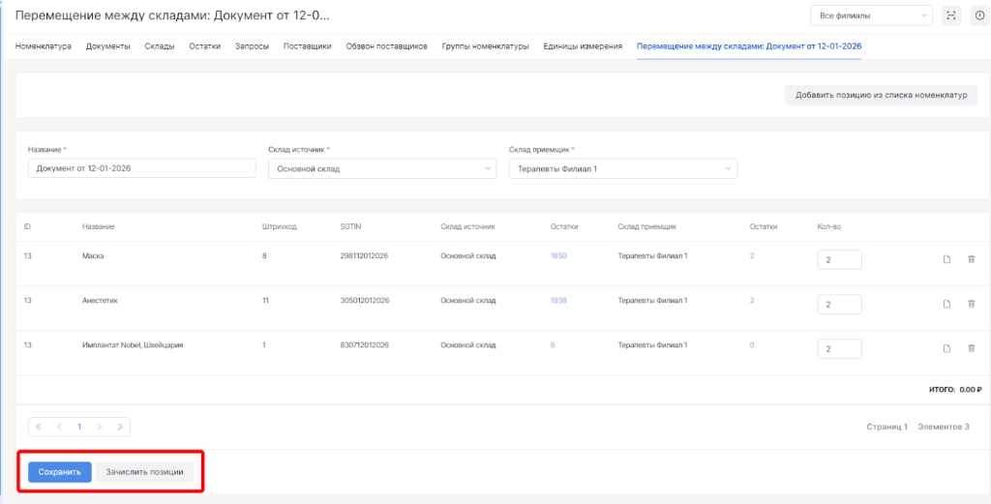Delete the Маска row with trash icon
This screenshot has width=991, height=504.
coord(971,259)
